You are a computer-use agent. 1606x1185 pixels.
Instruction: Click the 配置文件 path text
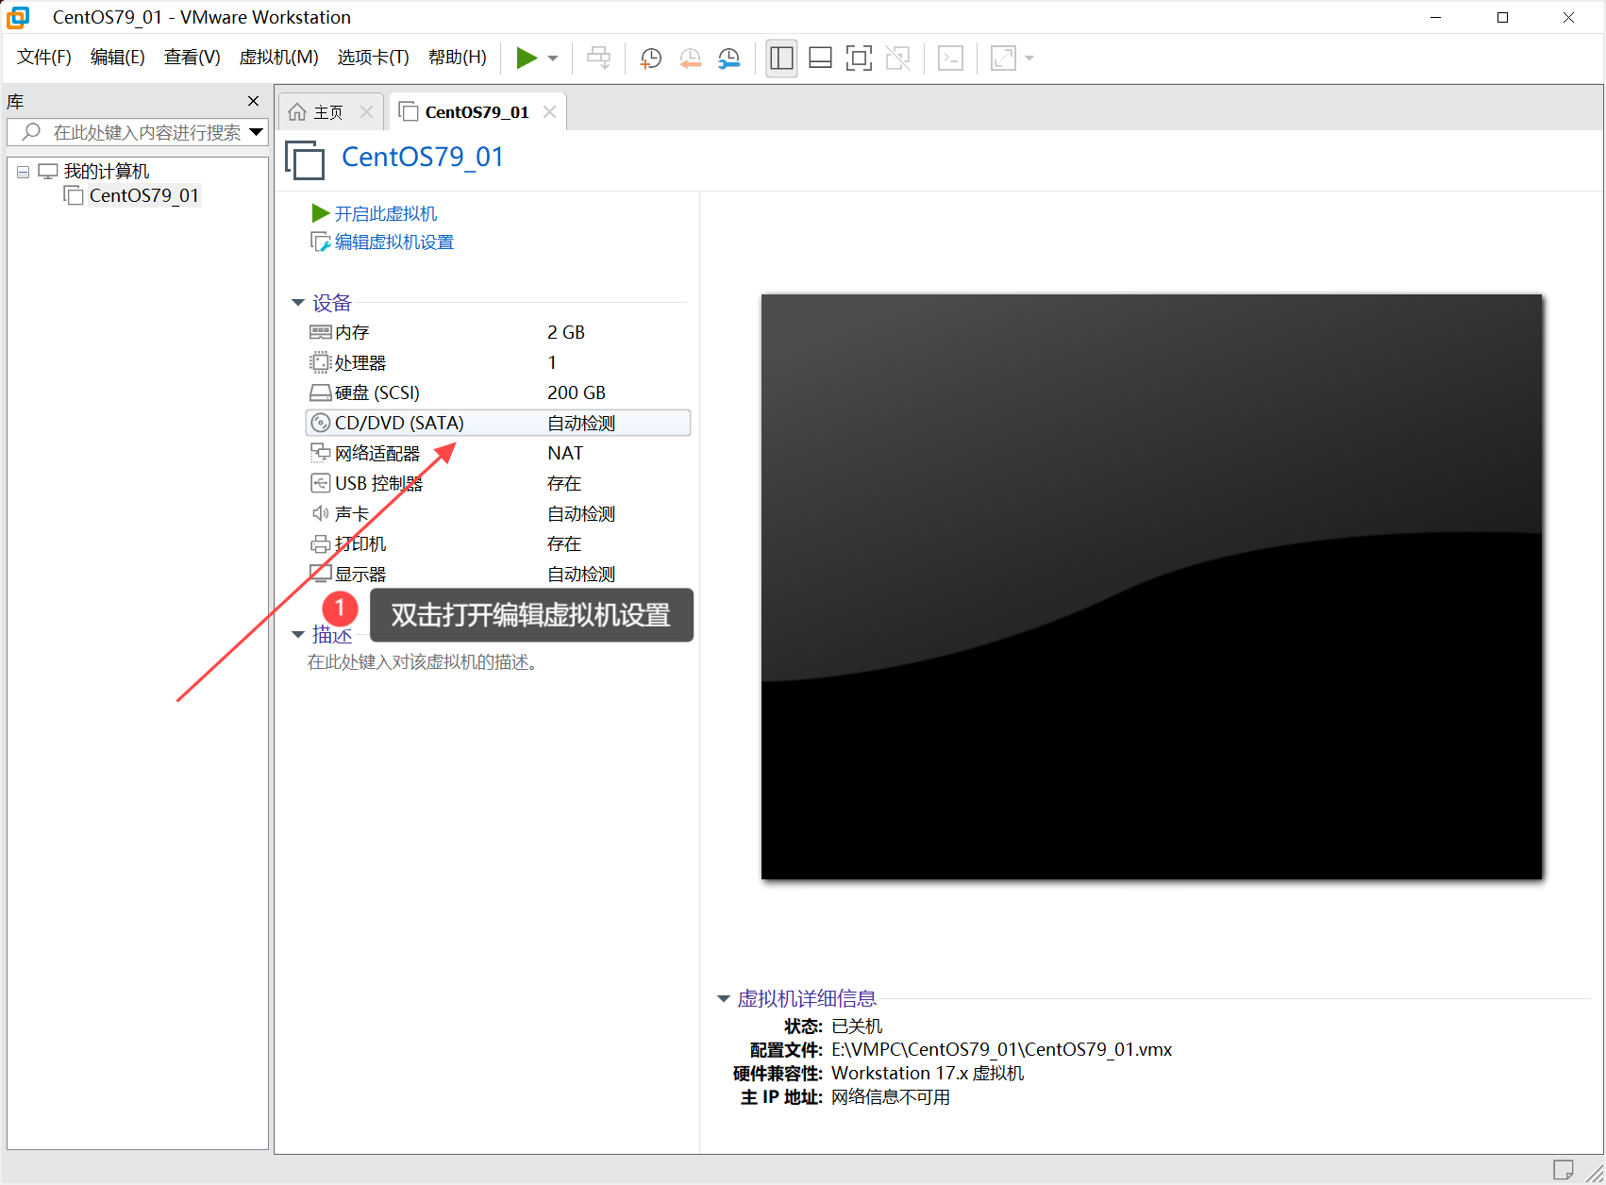click(1001, 1050)
